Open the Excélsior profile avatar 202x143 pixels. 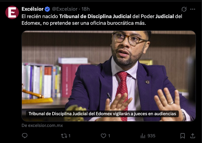[x=12, y=12]
